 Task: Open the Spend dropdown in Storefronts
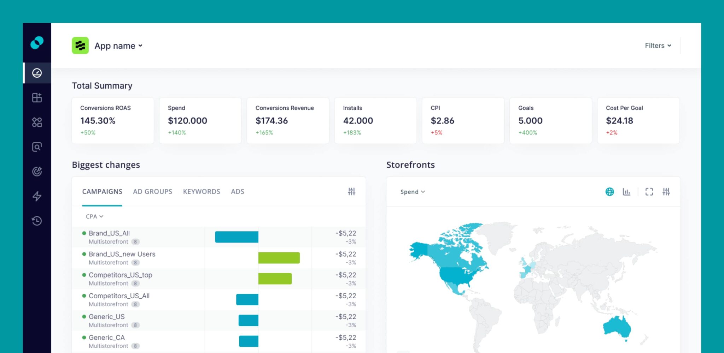point(412,192)
